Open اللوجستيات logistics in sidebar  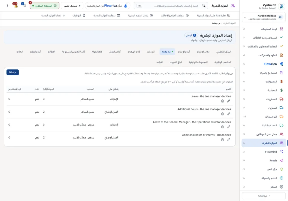(264, 117)
